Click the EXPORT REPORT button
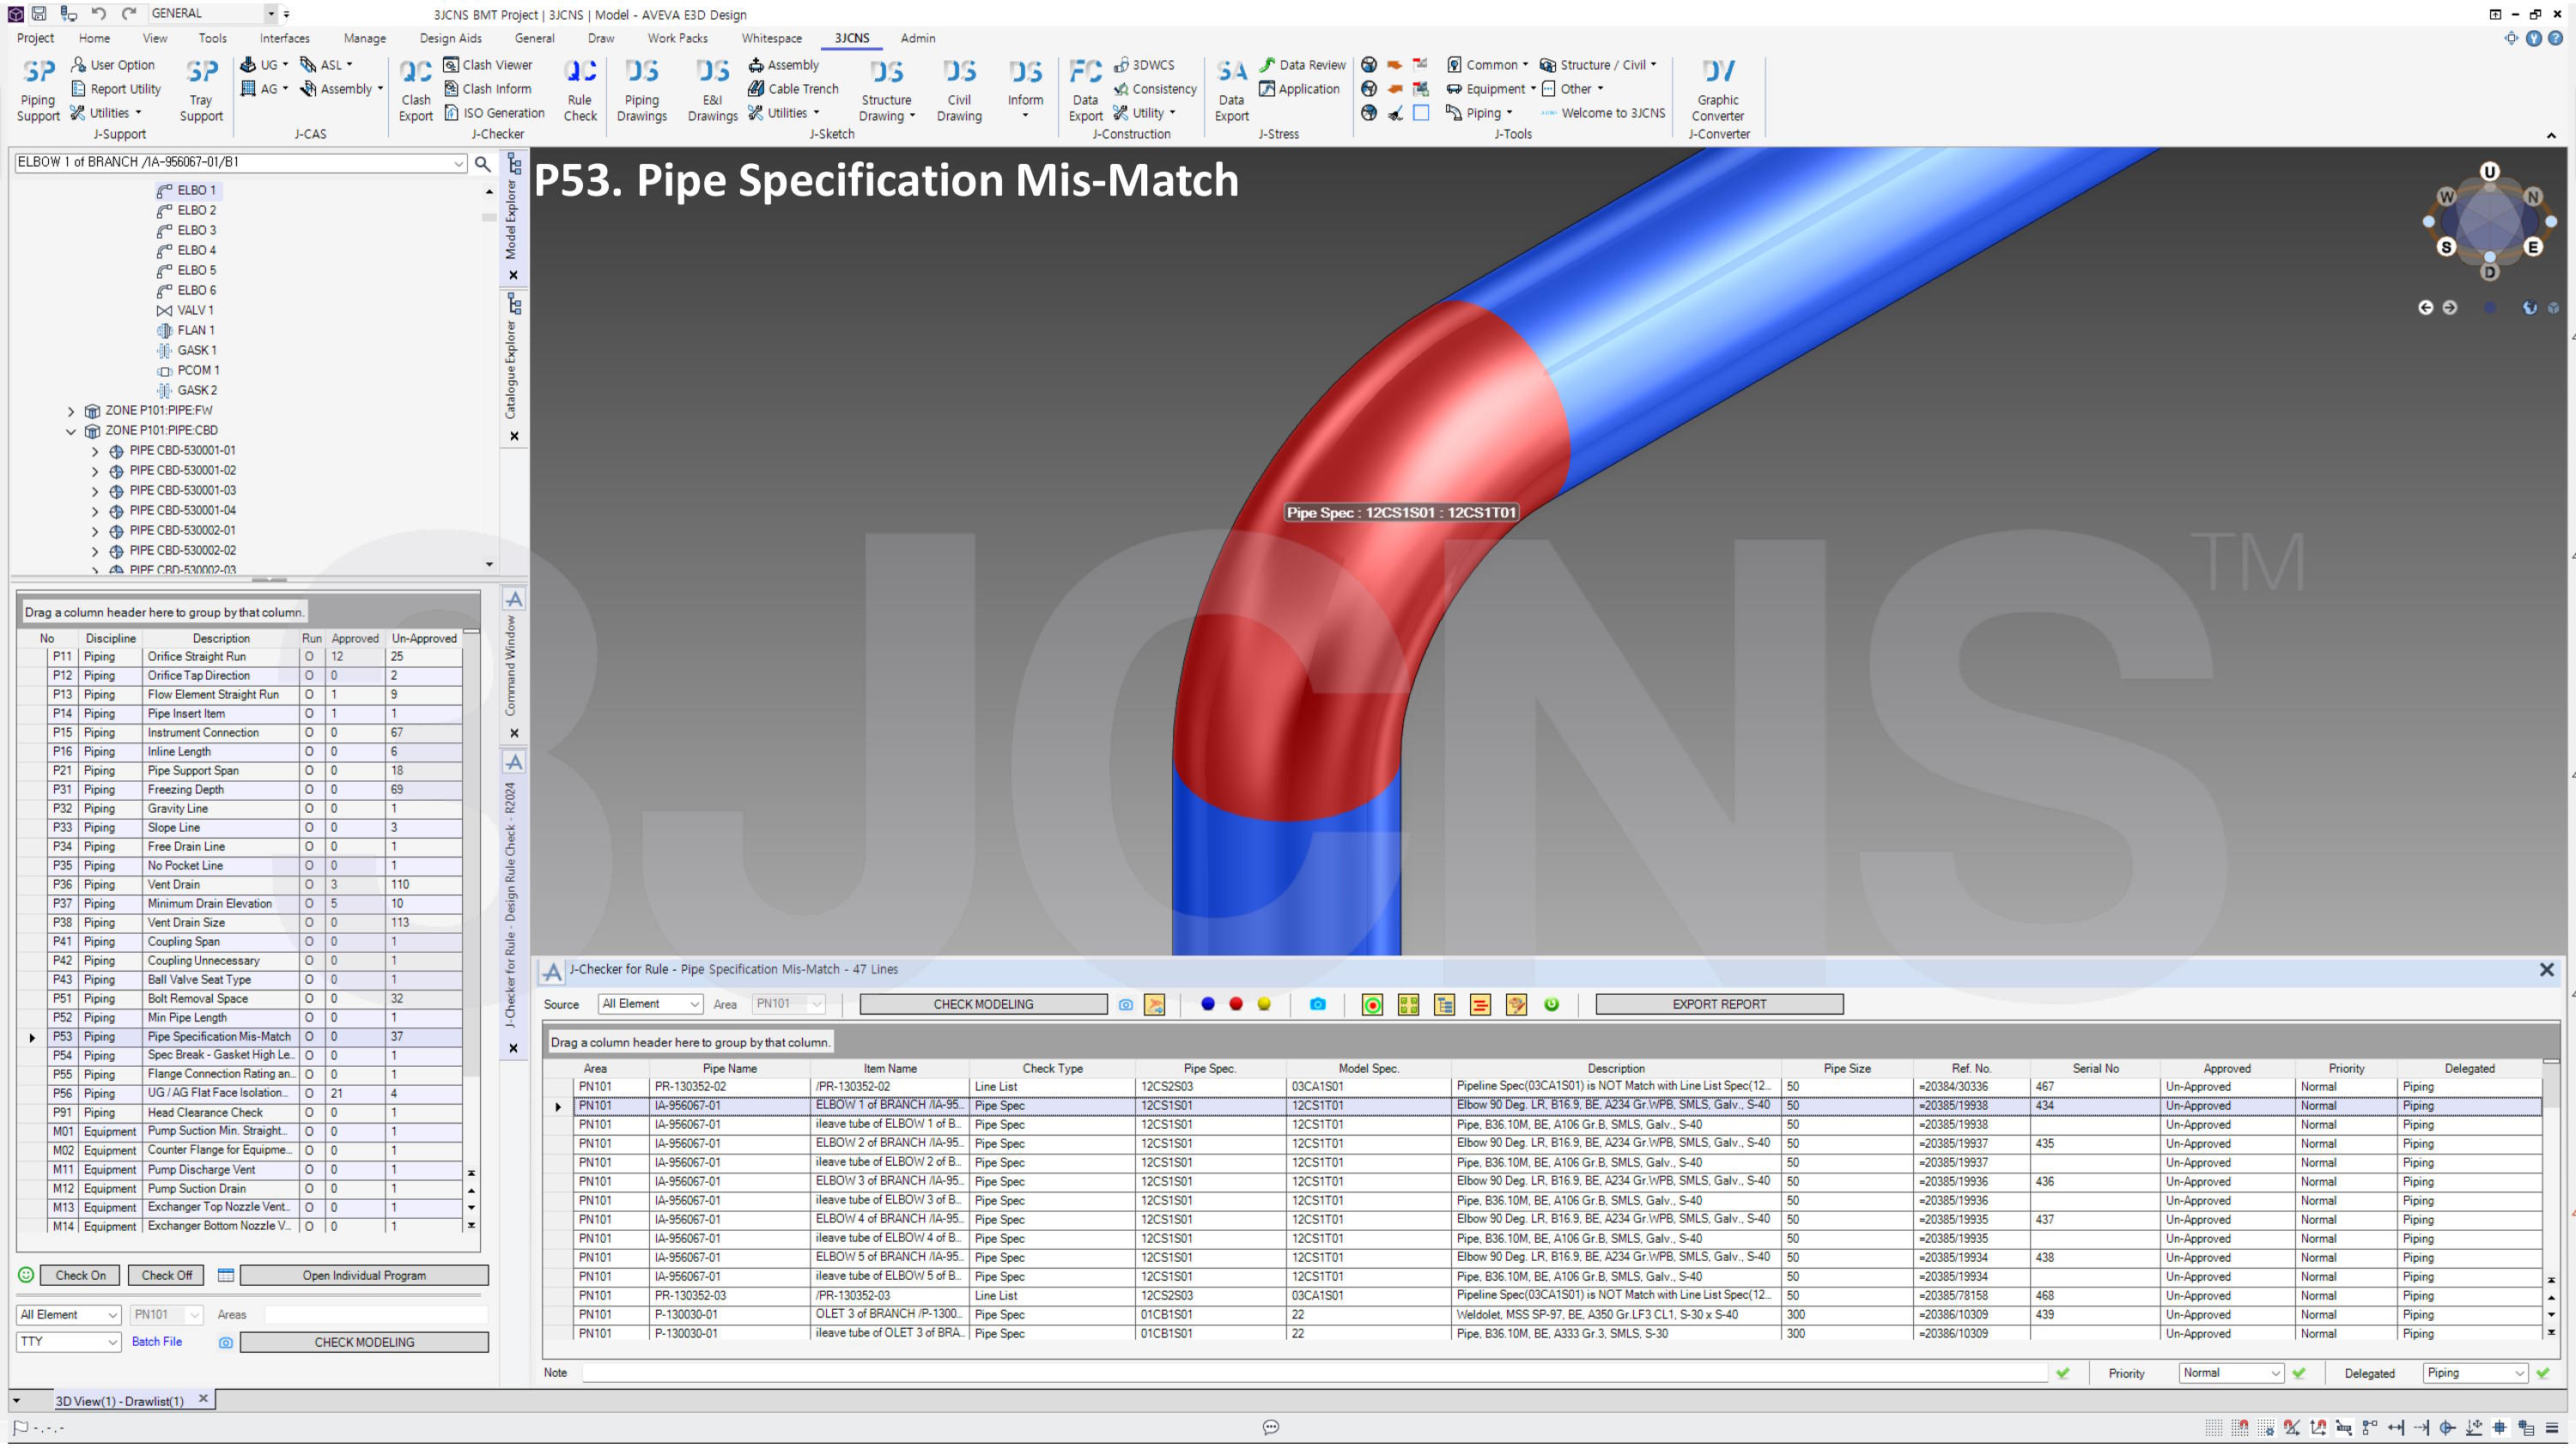The width and height of the screenshot is (2576, 1448). [1718, 1004]
